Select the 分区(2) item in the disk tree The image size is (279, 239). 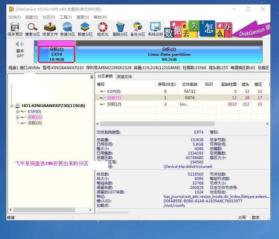coord(34,123)
